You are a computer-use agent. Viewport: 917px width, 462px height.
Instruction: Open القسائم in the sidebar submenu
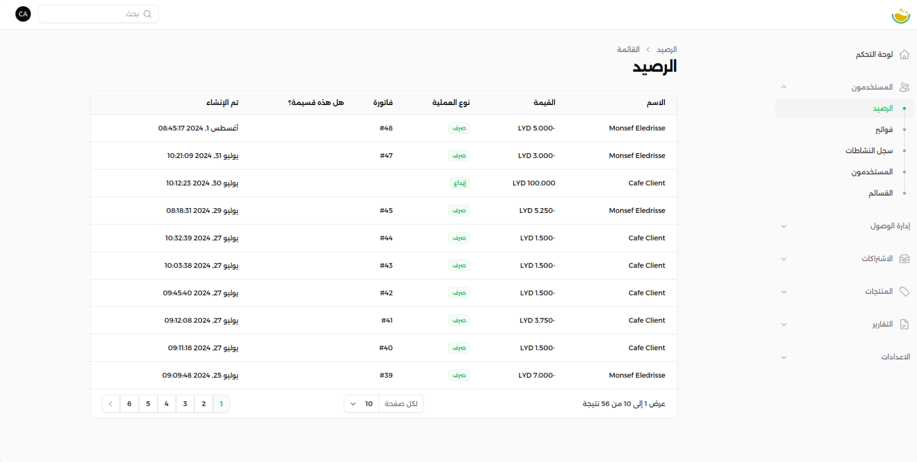point(844,193)
